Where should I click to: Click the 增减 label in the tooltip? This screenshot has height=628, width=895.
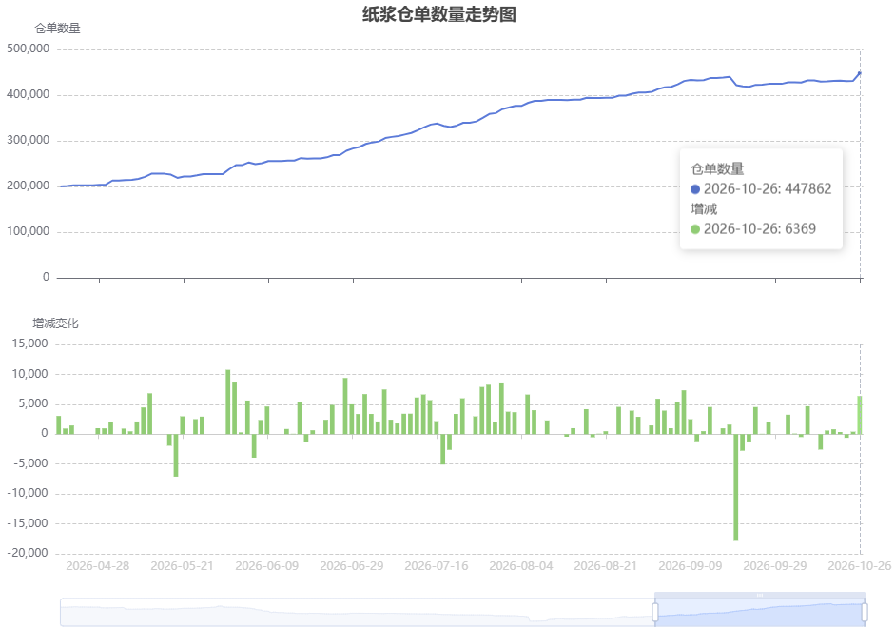704,209
